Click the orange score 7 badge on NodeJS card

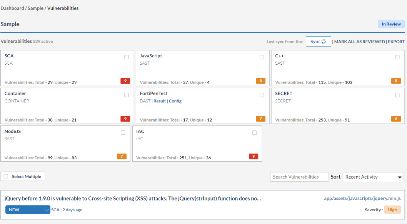point(122,157)
